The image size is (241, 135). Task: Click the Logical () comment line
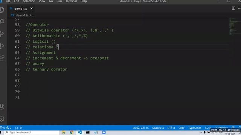(x=41, y=41)
